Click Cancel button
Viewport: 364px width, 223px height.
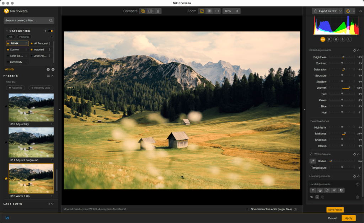click(332, 218)
